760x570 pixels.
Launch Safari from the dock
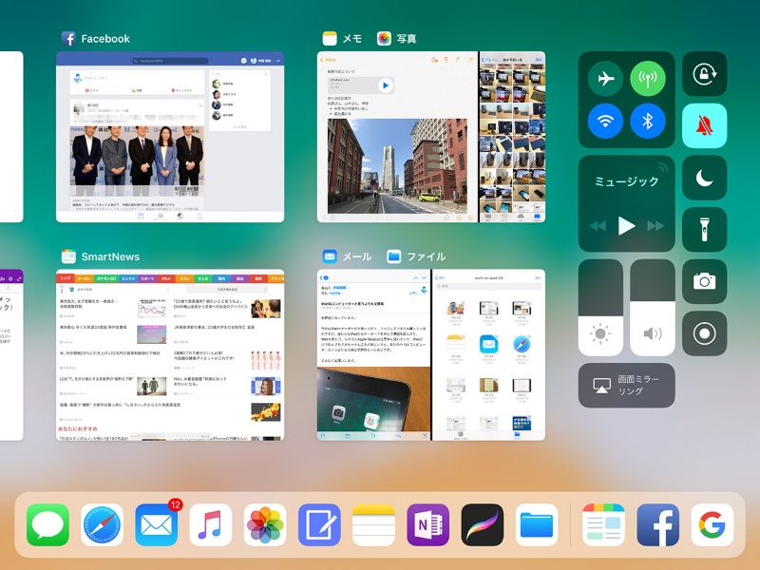click(102, 524)
